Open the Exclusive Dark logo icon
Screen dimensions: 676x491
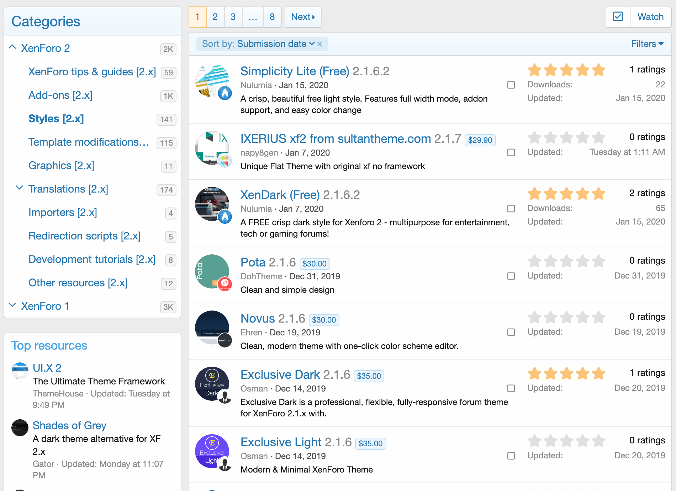pos(212,384)
